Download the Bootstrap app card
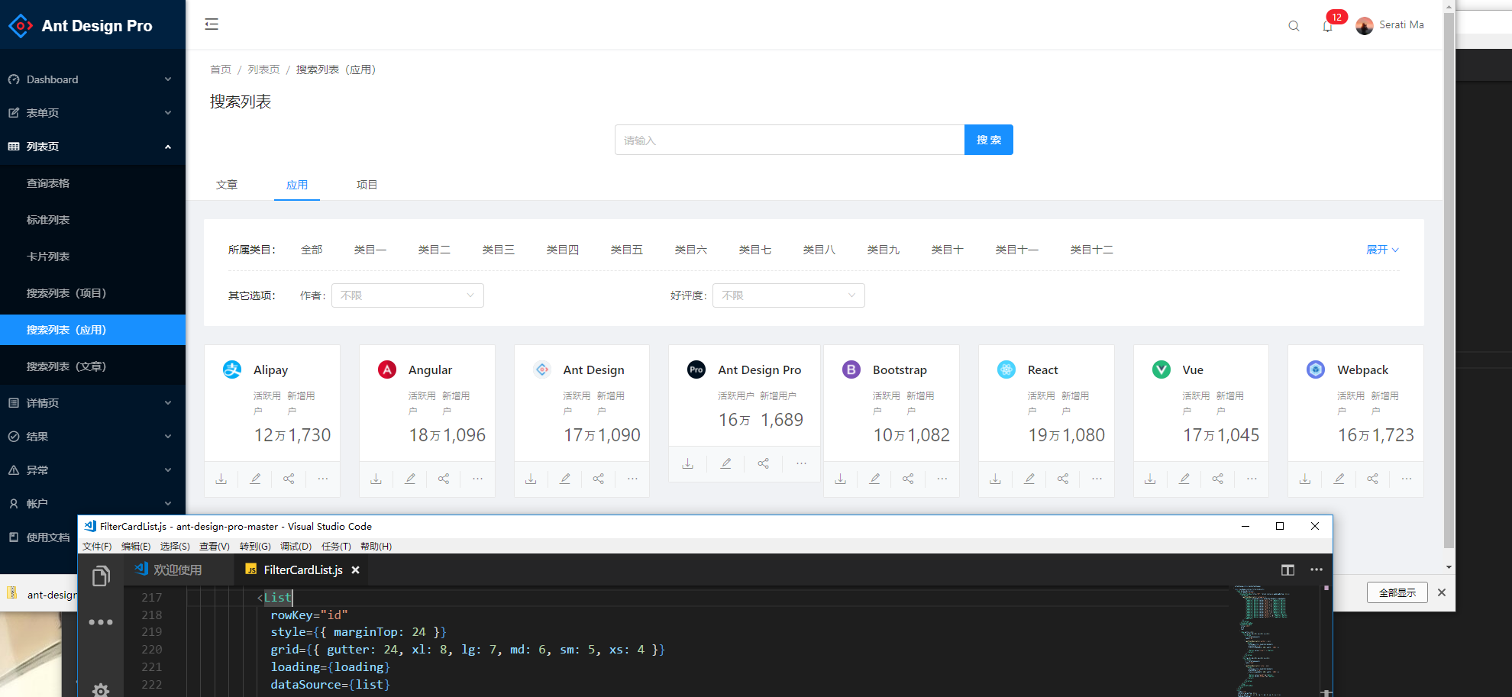 841,479
